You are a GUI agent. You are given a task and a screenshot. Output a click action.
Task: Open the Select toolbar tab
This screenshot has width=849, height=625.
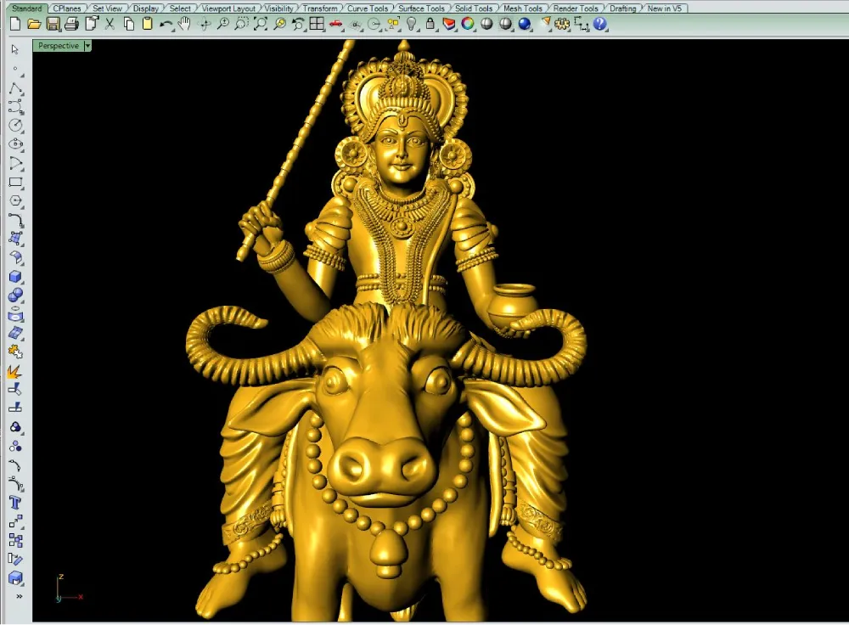(180, 8)
